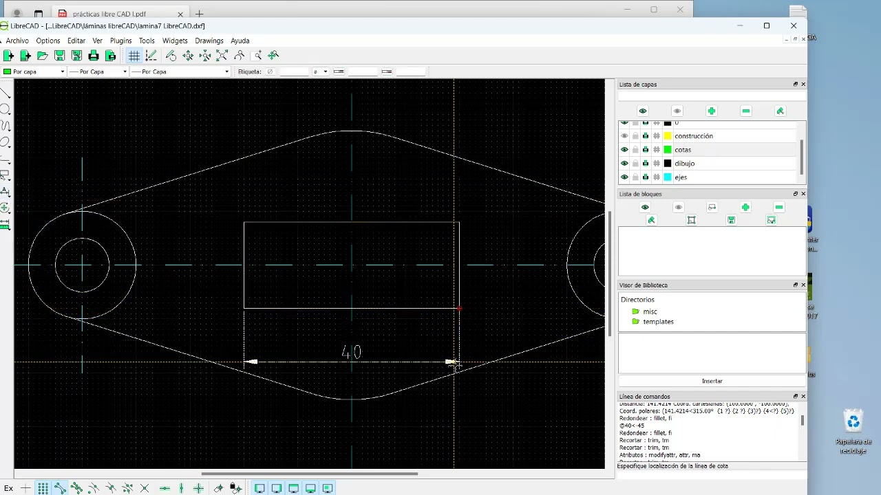Image resolution: width=881 pixels, height=495 pixels.
Task: Toggle Snap on Grid in the bottom toolbar
Action: (x=43, y=488)
